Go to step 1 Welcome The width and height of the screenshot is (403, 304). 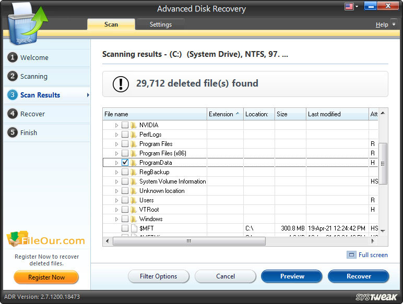(47, 57)
